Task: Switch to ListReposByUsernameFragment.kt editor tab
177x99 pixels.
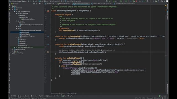Action: tap(101, 4)
